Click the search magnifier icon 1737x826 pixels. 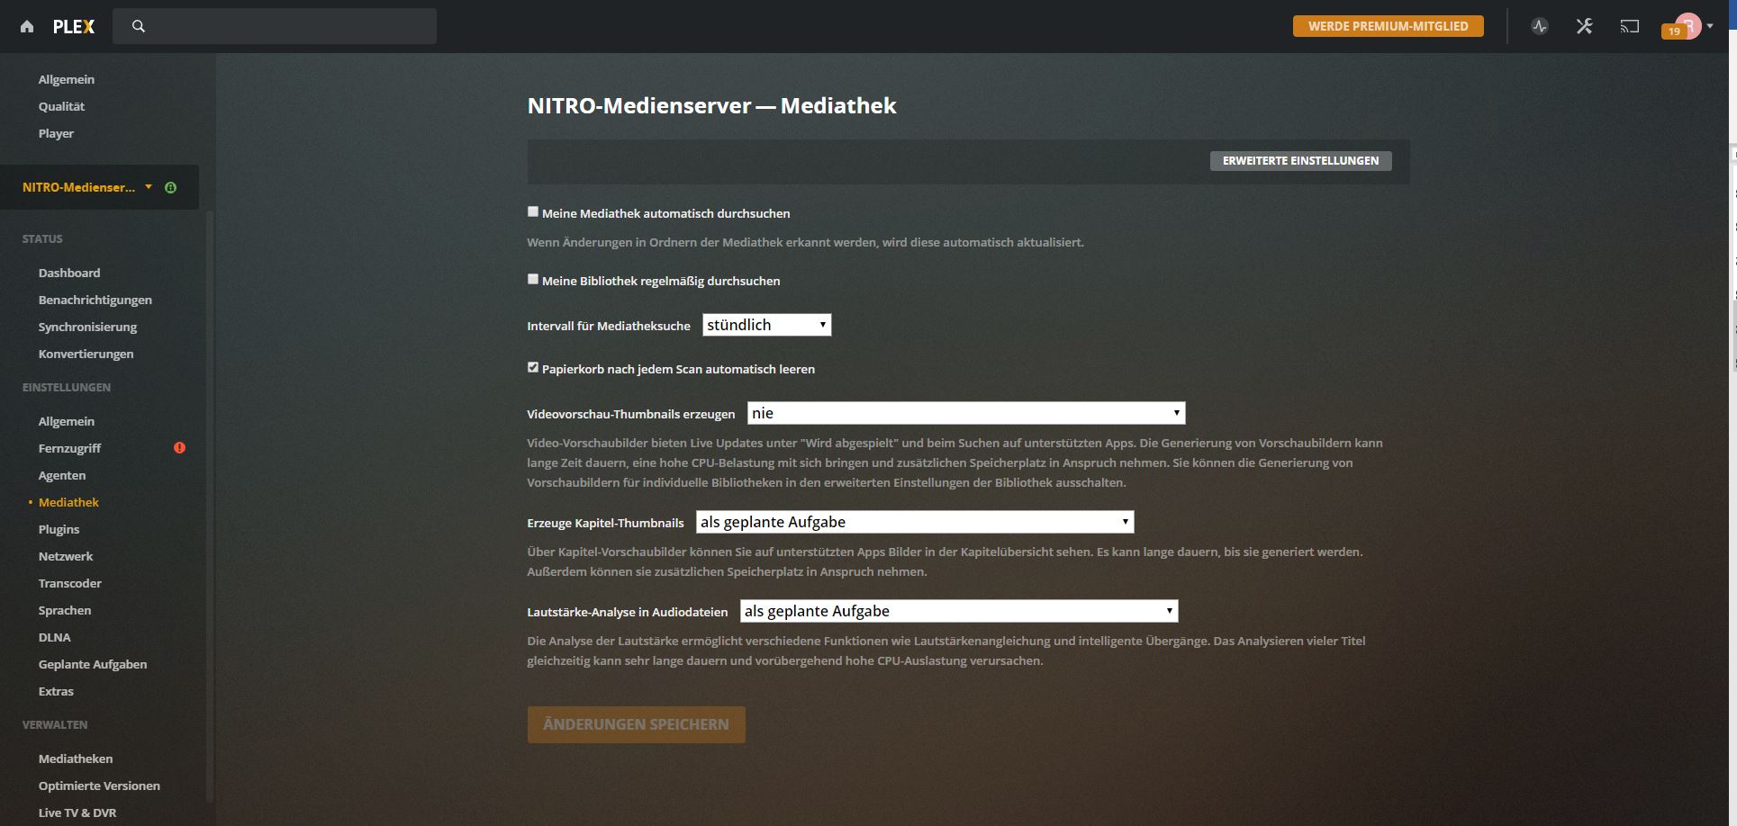pos(139,26)
